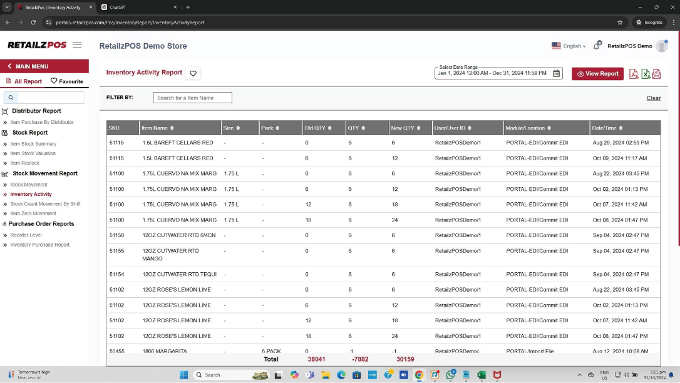This screenshot has height=383, width=680.
Task: Expand the Stock Movement Report section
Action: [45, 173]
